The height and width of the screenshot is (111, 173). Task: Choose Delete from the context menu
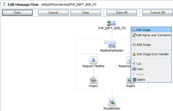151,80
